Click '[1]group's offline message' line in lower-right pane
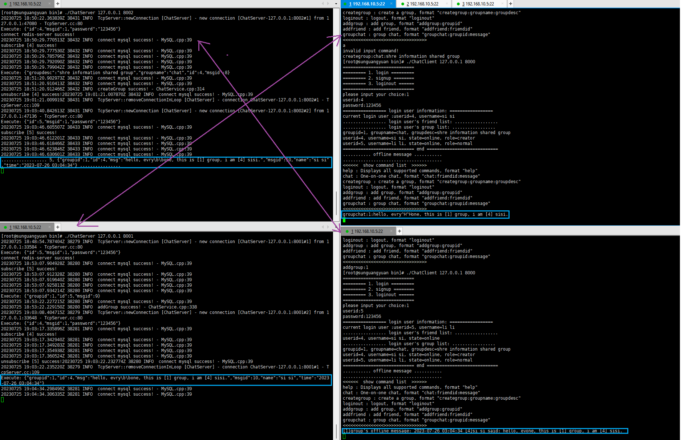681x440 pixels. point(483,431)
